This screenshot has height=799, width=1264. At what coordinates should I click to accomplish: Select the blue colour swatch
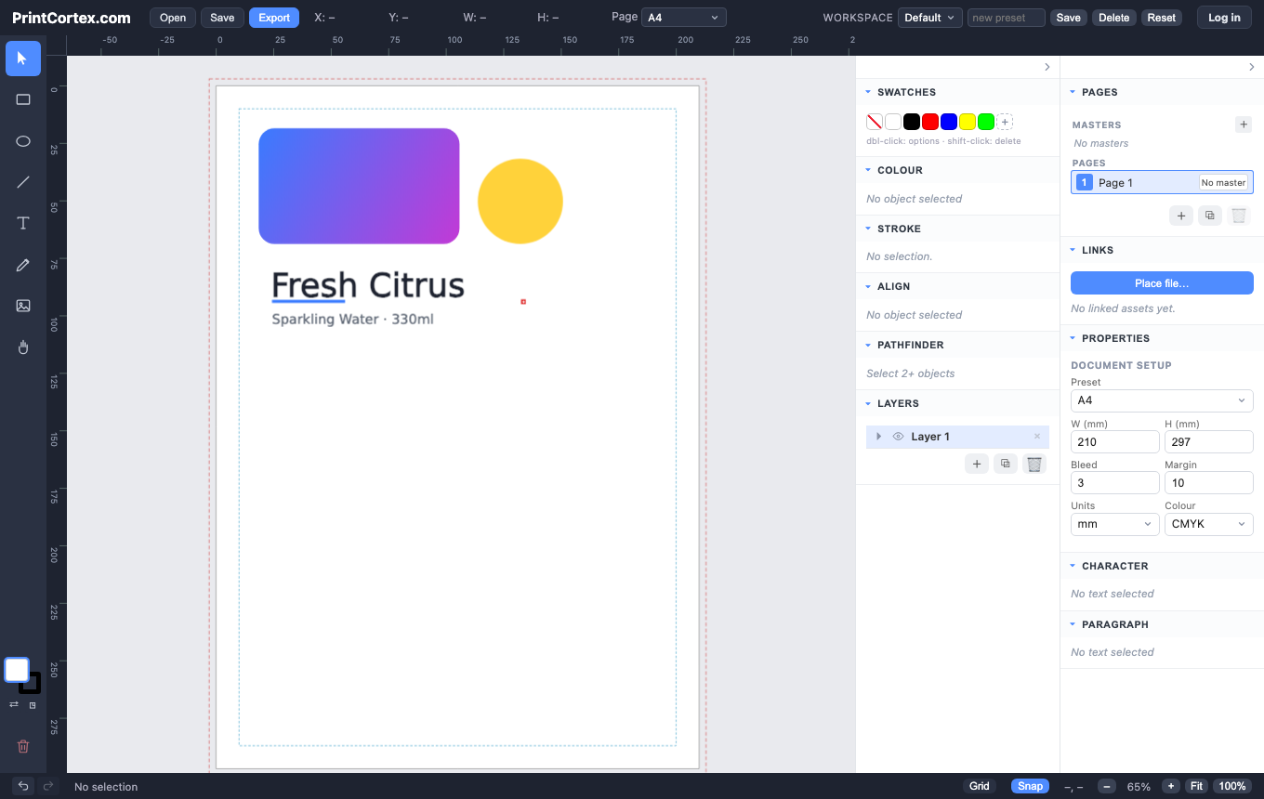(x=949, y=122)
